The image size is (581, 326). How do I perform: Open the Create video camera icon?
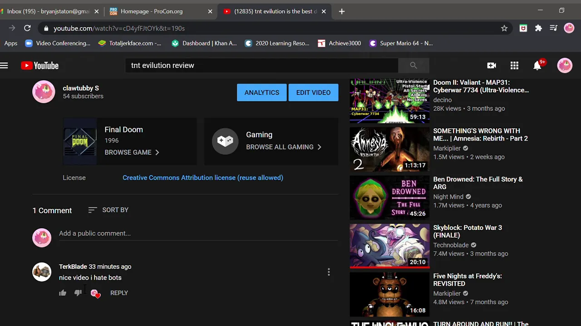click(492, 66)
